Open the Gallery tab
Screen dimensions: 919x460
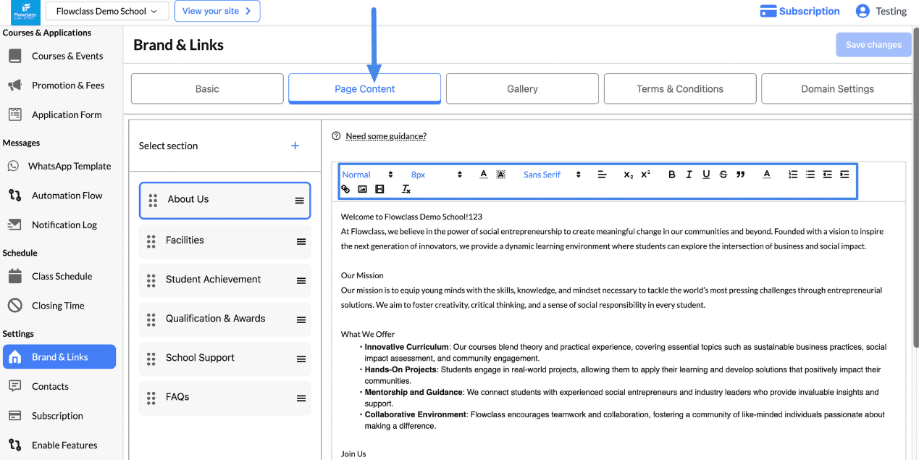point(522,89)
